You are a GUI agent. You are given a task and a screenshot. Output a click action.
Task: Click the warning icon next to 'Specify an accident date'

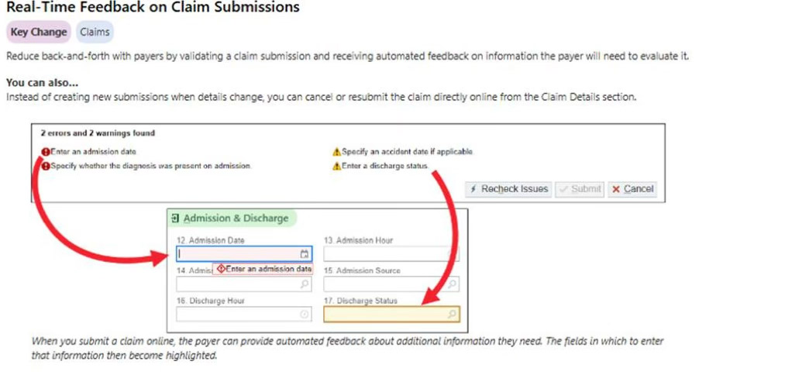[x=336, y=152]
